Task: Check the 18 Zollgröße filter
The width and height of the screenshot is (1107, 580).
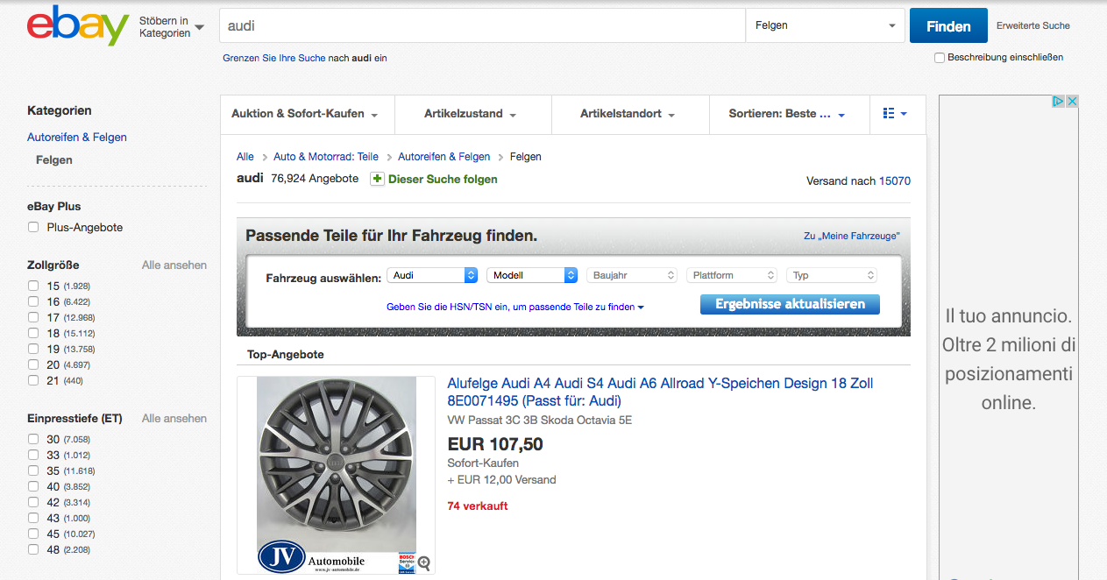Action: (x=33, y=333)
